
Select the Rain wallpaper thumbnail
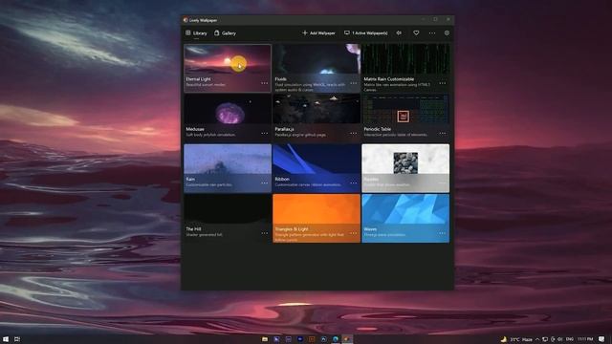[228, 168]
